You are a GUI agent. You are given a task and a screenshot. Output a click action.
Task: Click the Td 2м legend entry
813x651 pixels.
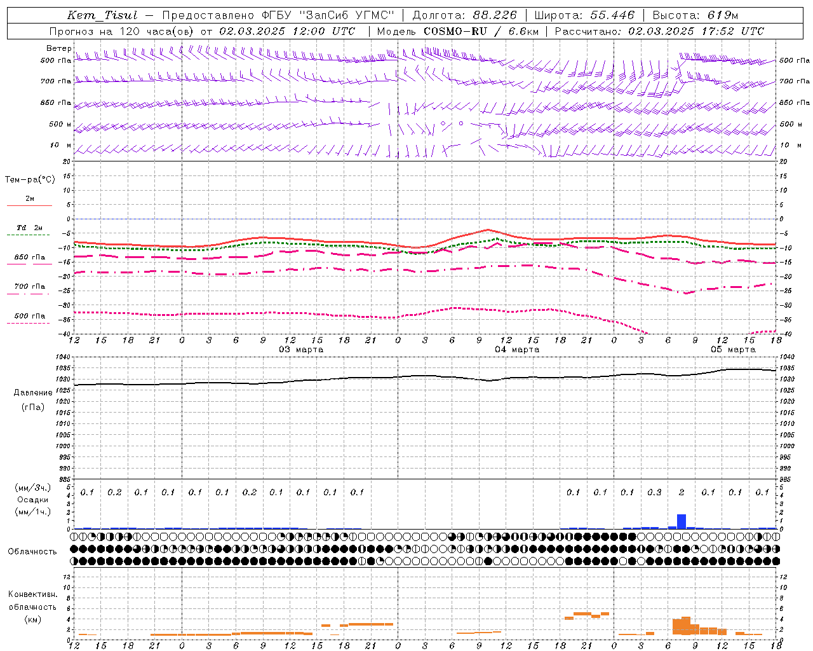pos(29,228)
